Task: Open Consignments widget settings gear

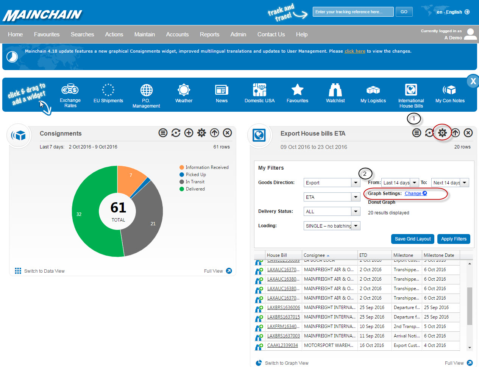Action: point(201,133)
